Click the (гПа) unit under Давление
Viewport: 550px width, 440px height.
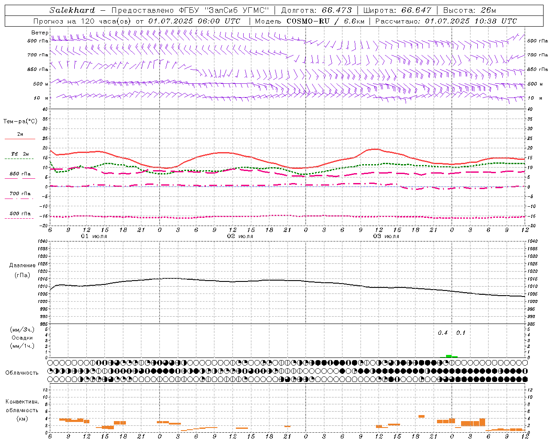[22, 275]
